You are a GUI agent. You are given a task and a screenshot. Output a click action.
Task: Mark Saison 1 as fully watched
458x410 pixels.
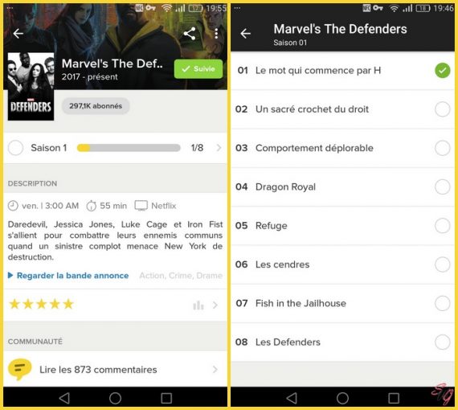pos(15,148)
